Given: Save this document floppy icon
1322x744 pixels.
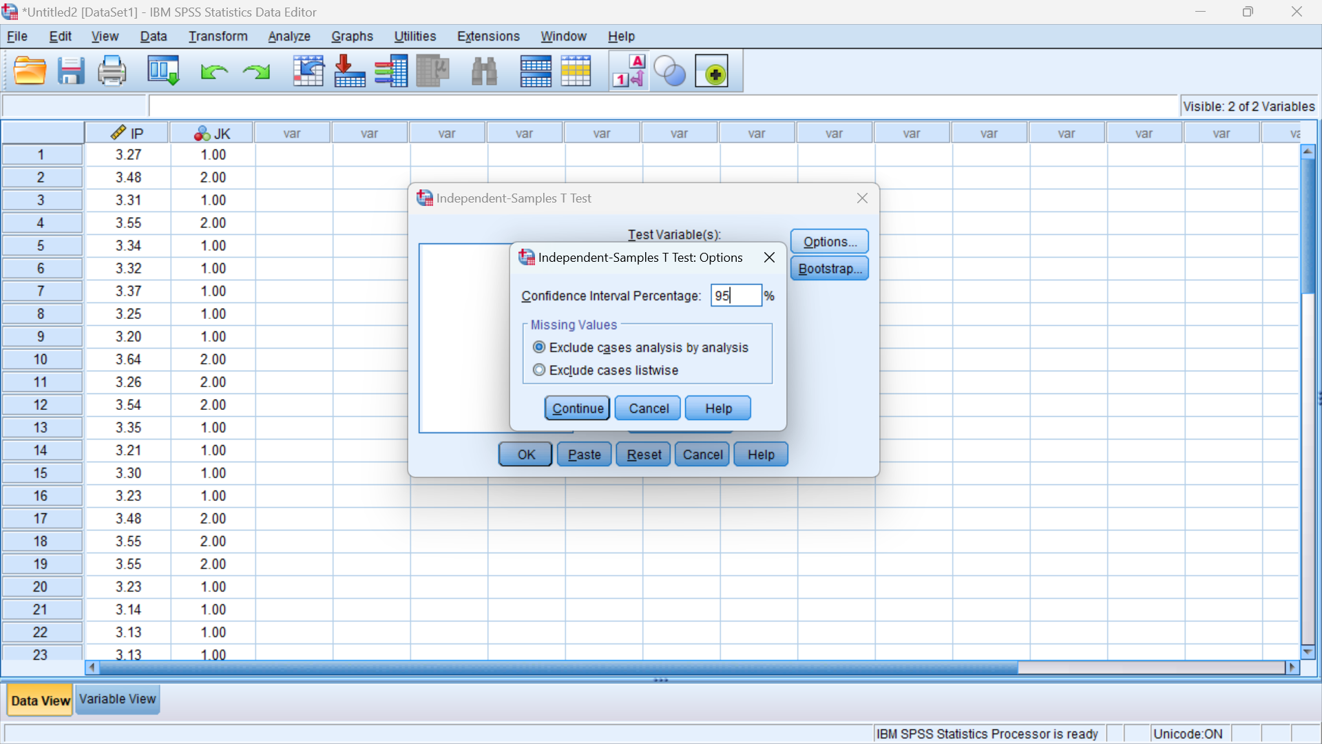Looking at the screenshot, I should pos(70,72).
